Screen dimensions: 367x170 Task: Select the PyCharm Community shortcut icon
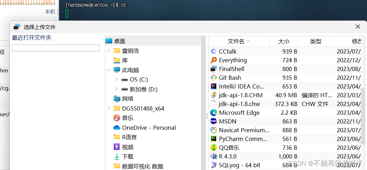213,139
